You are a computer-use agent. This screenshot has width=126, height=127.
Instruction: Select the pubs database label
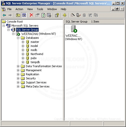(34, 58)
